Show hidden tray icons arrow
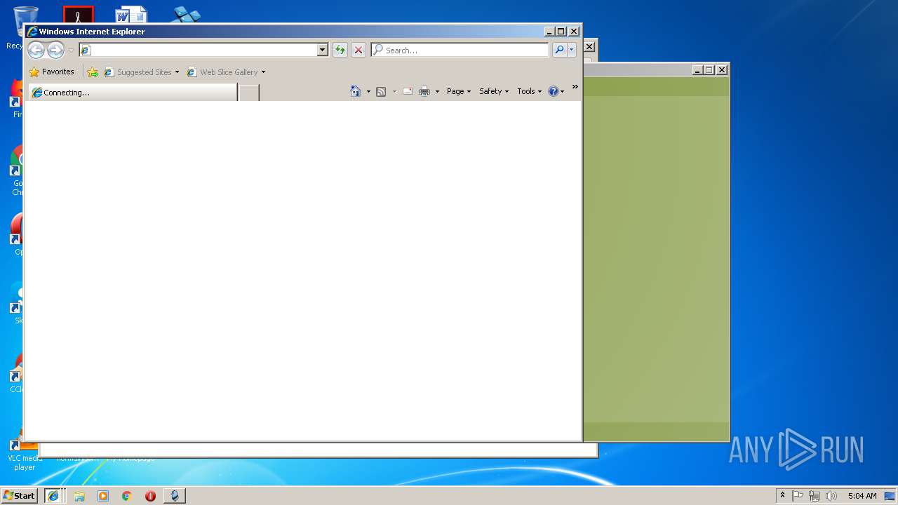 click(782, 495)
